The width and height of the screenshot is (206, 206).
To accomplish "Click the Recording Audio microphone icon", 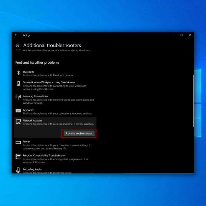I will pos(18,170).
